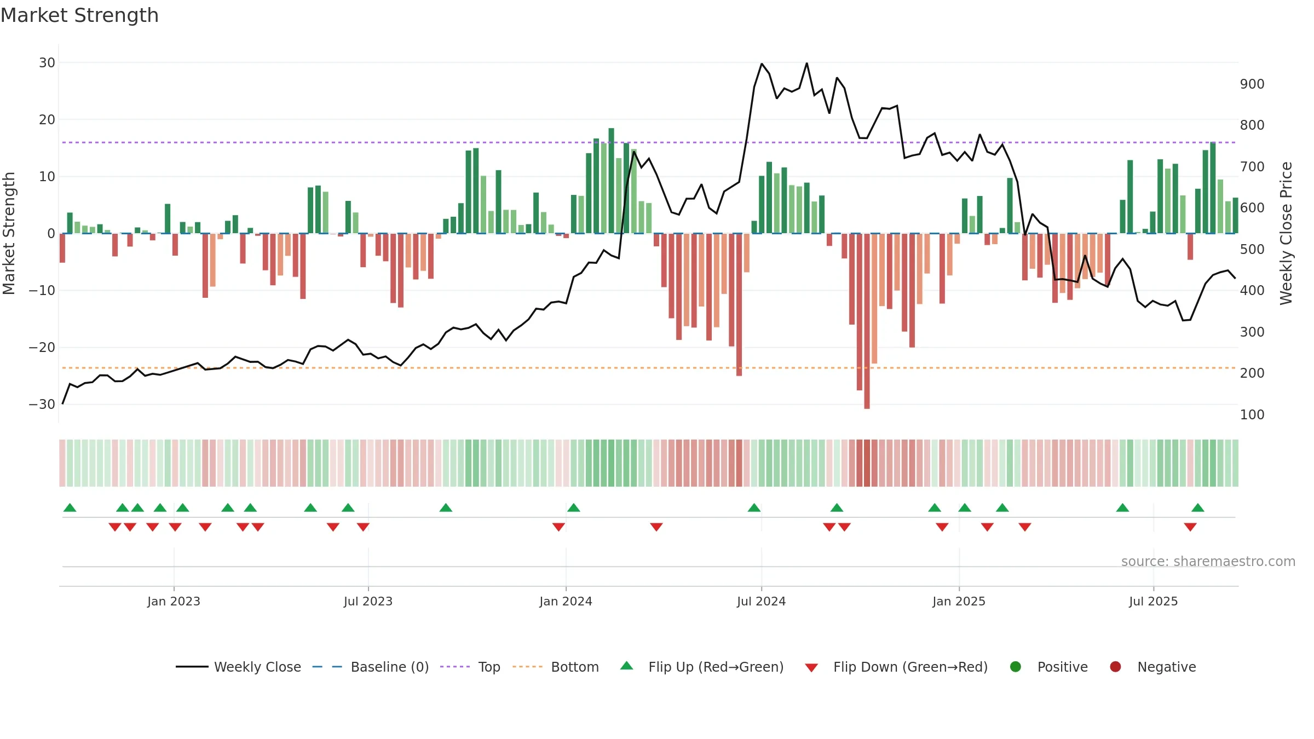The image size is (1314, 739).
Task: Click the red Flip Down triangle legend icon
Action: coord(812,668)
